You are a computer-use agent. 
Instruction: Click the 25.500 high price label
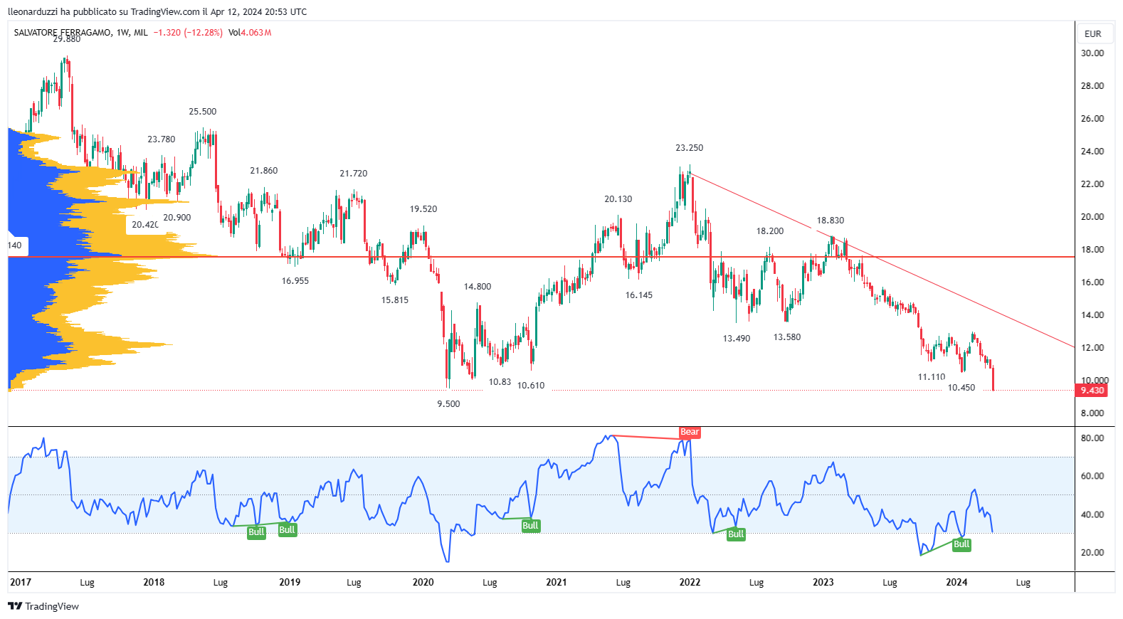click(203, 112)
